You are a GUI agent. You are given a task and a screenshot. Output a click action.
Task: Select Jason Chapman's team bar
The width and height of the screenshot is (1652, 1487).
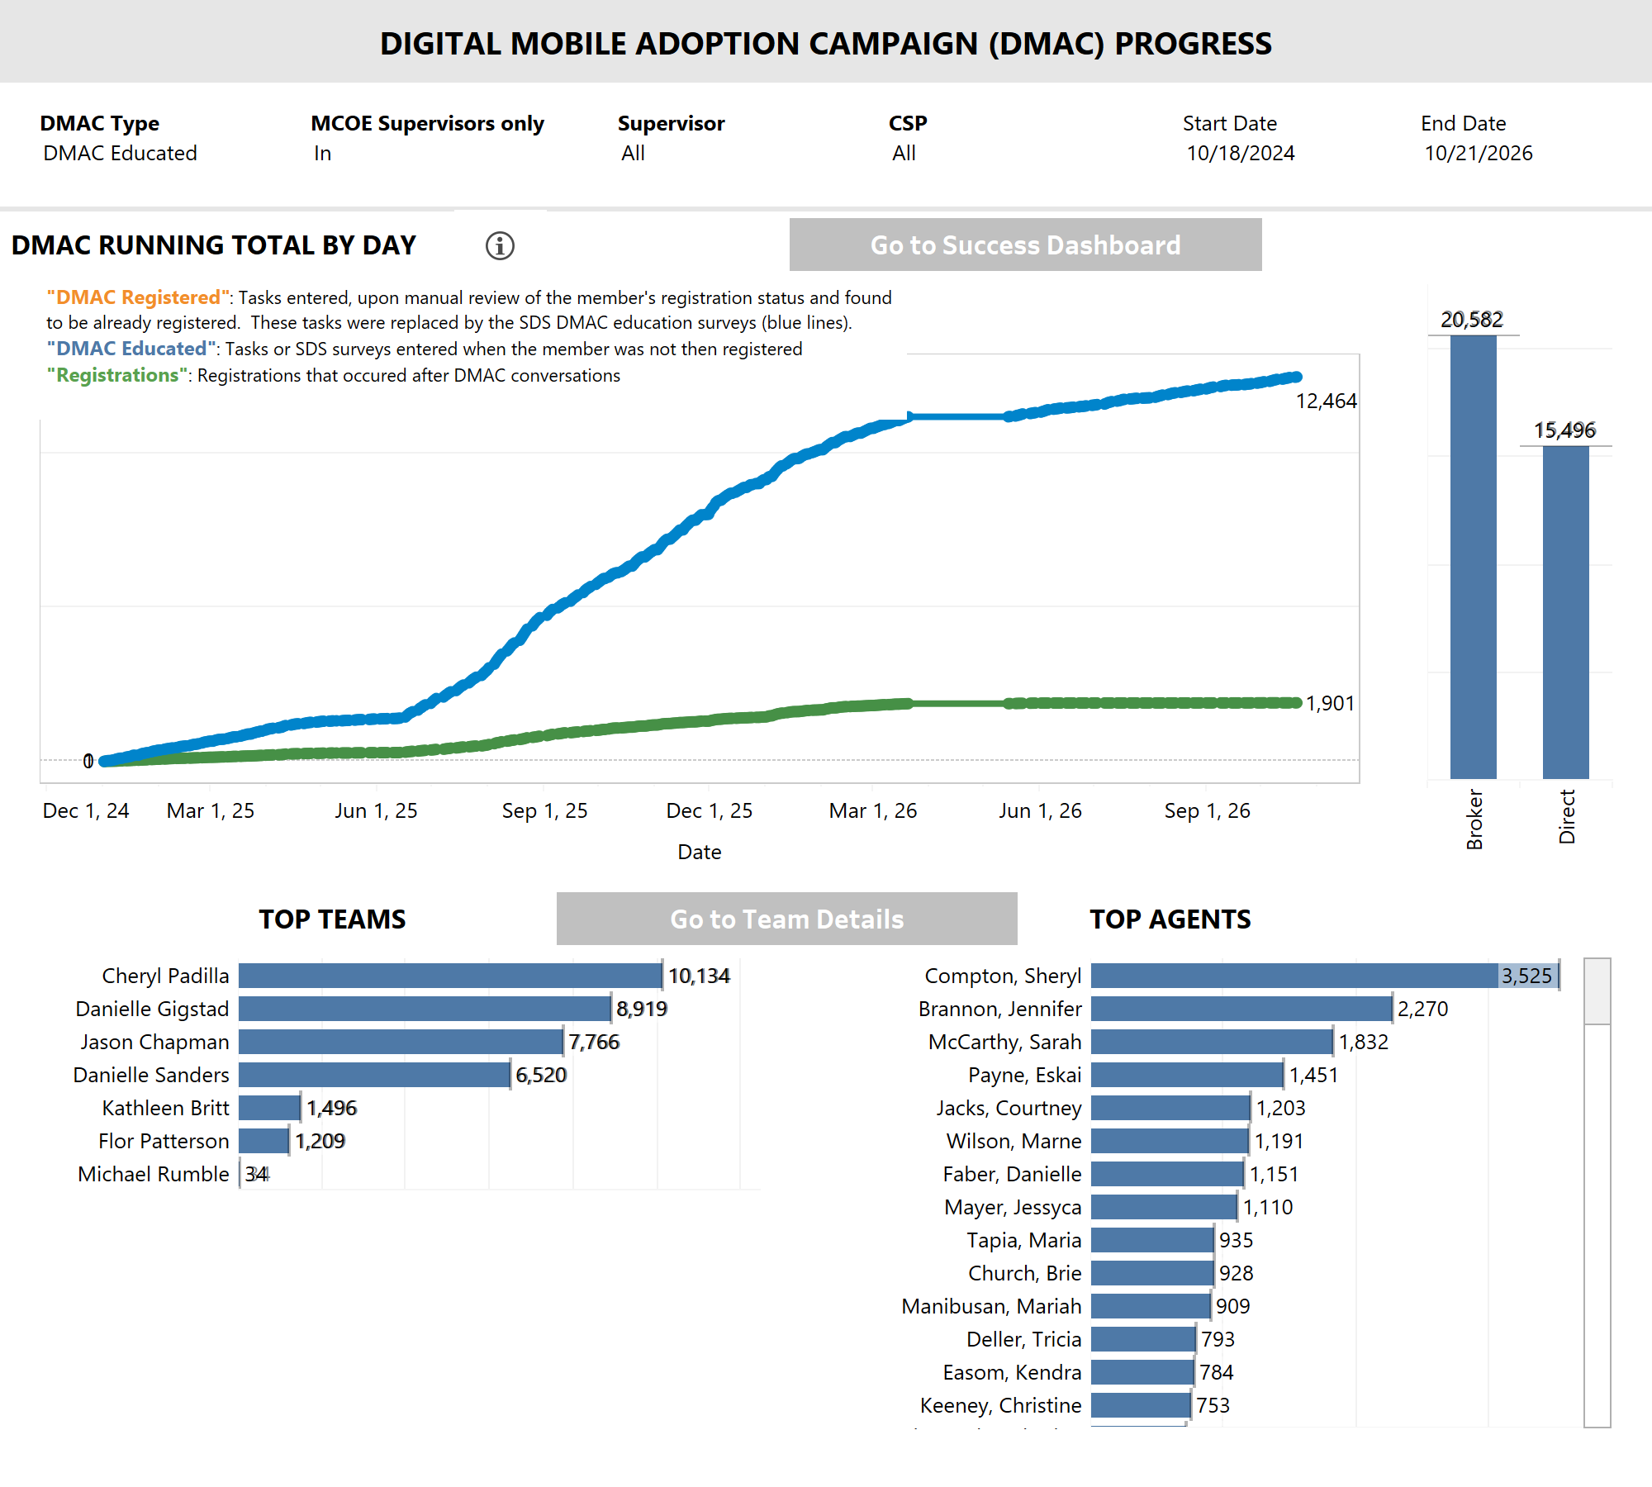[401, 1042]
